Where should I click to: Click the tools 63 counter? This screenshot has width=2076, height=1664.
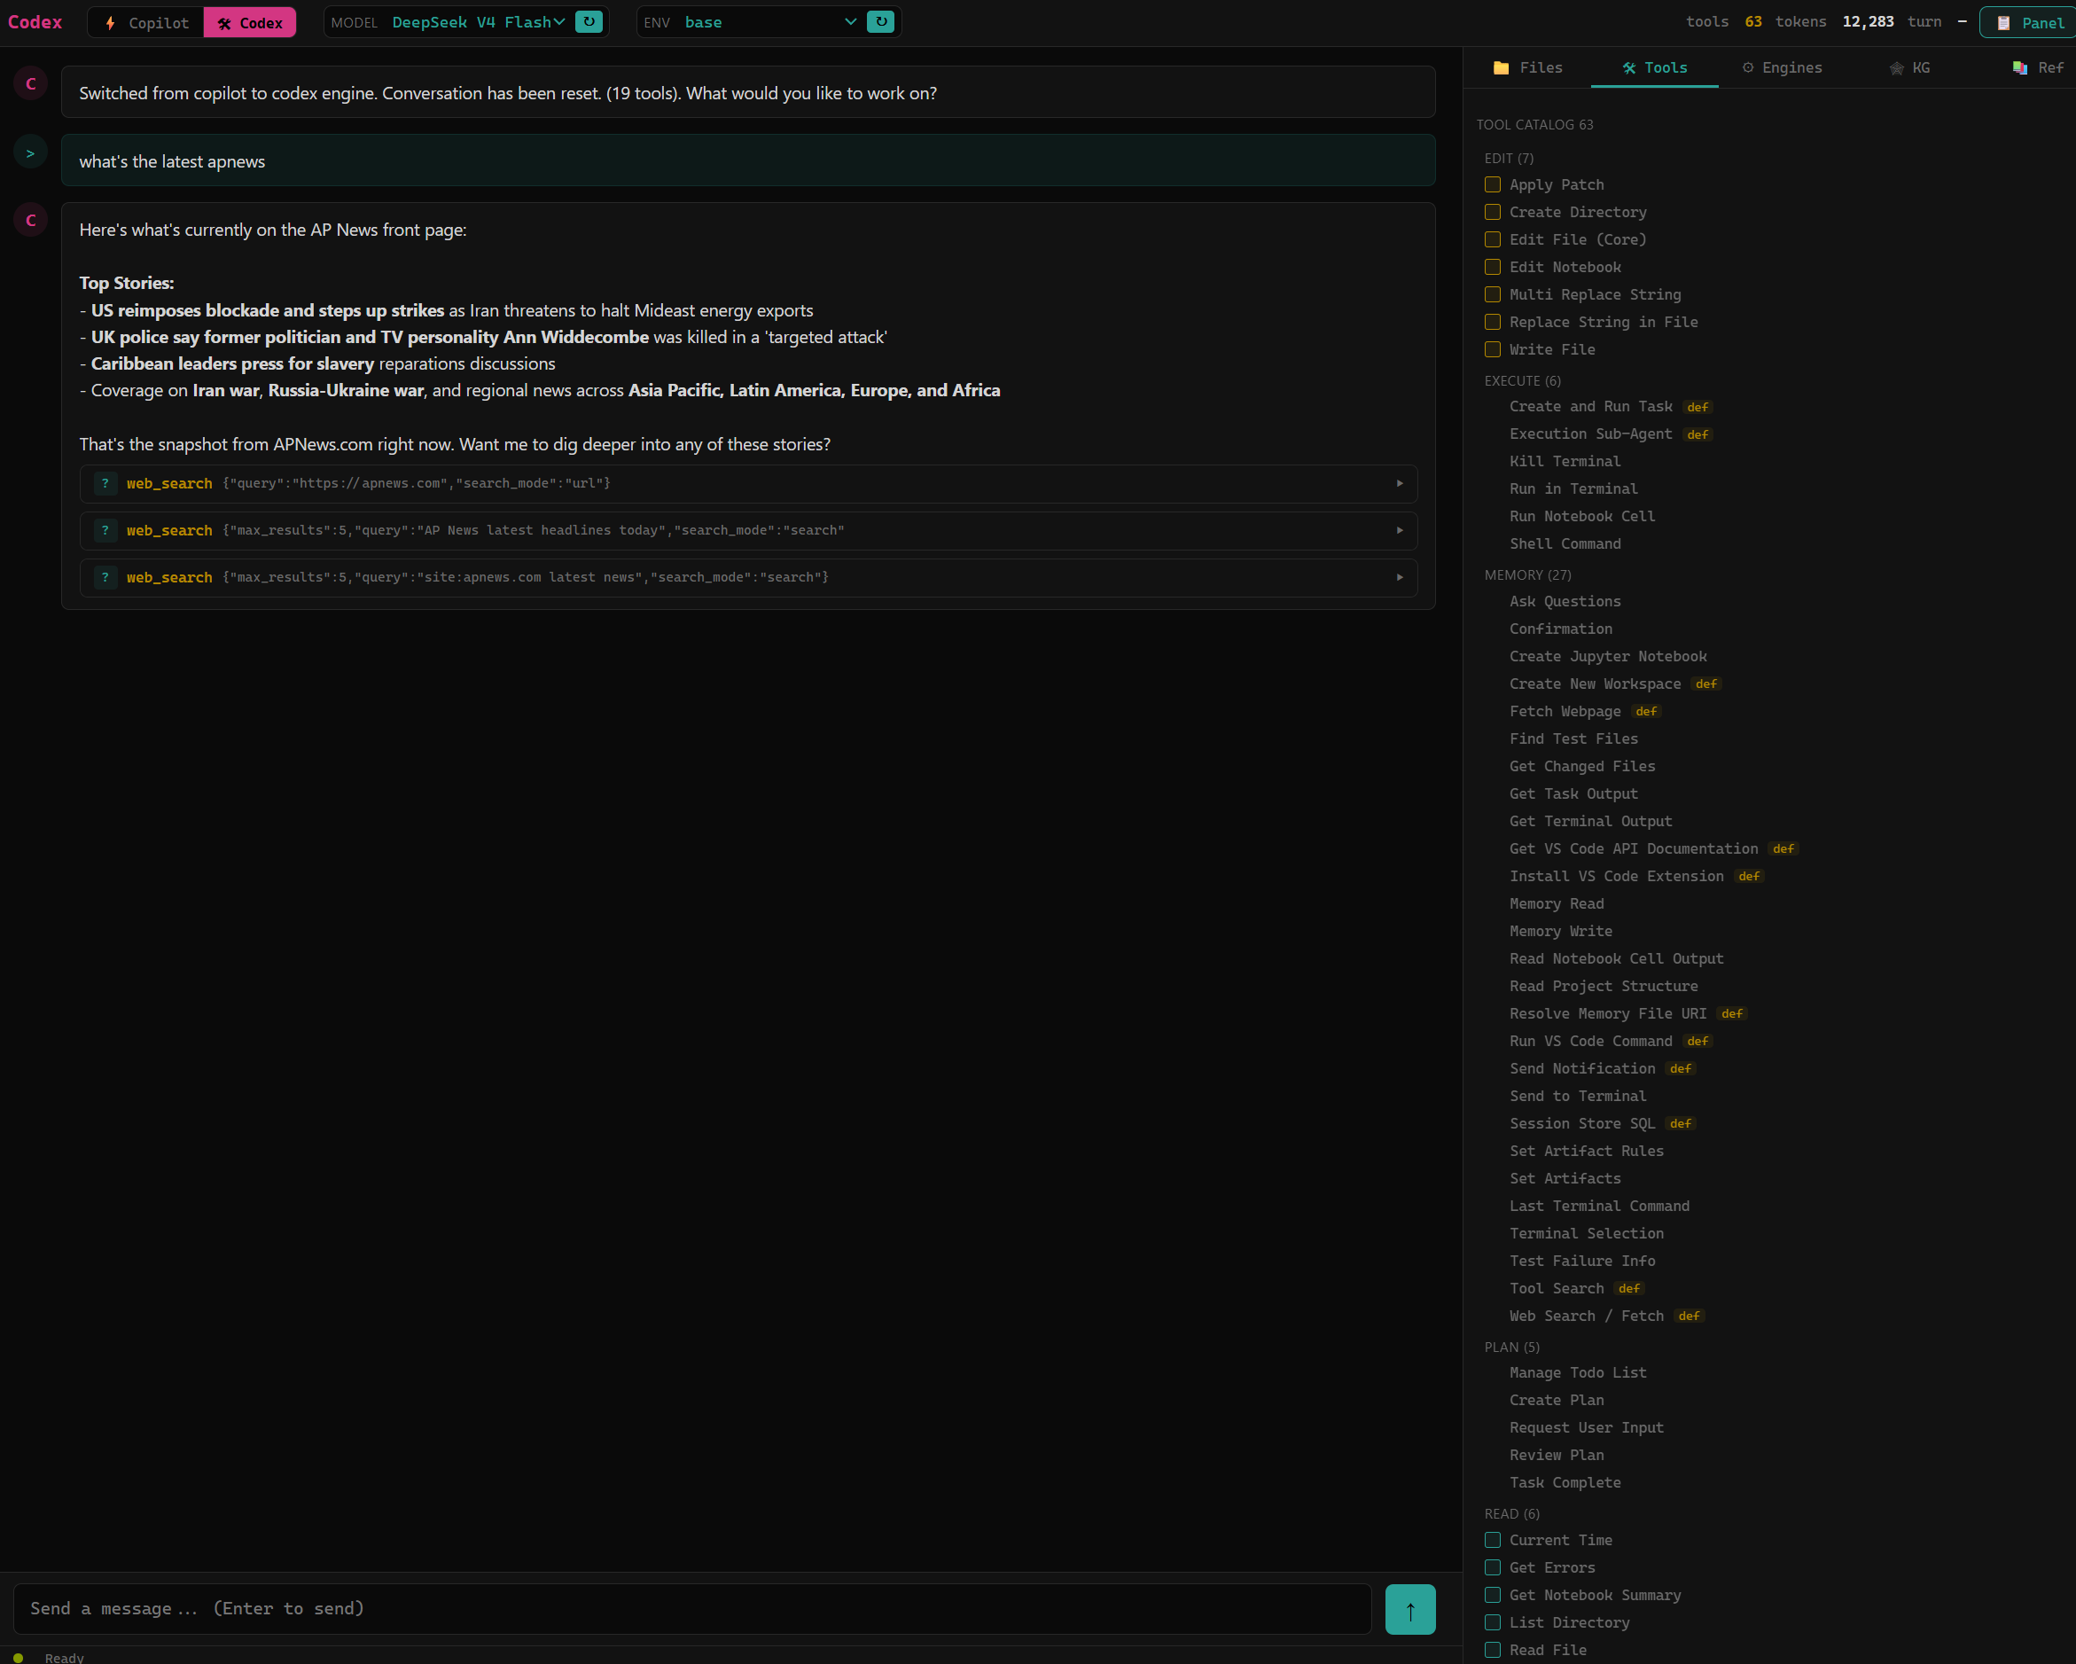[x=1723, y=21]
